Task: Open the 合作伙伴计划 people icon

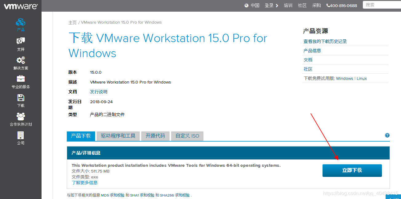Action: tap(21, 116)
